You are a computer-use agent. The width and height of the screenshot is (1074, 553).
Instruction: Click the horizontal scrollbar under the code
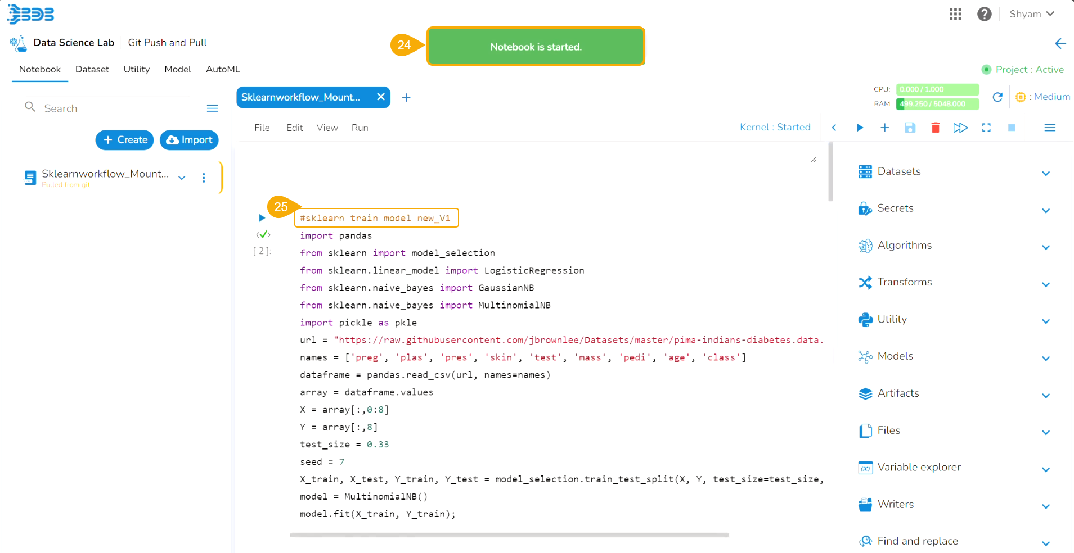coord(509,535)
